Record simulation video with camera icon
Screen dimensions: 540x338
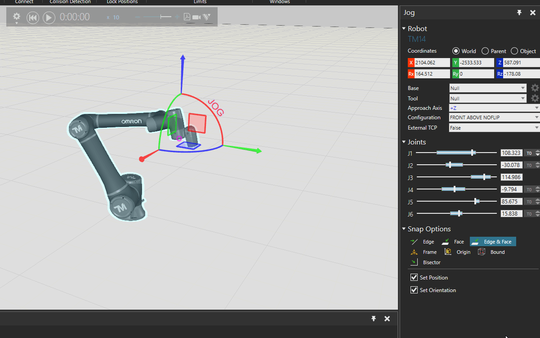tap(196, 17)
